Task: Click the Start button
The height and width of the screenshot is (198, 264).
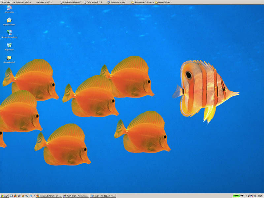Action: pos(5,196)
